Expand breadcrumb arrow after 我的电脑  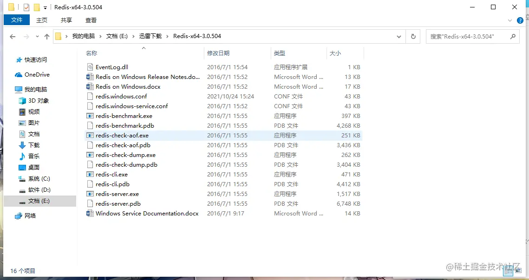click(100, 36)
